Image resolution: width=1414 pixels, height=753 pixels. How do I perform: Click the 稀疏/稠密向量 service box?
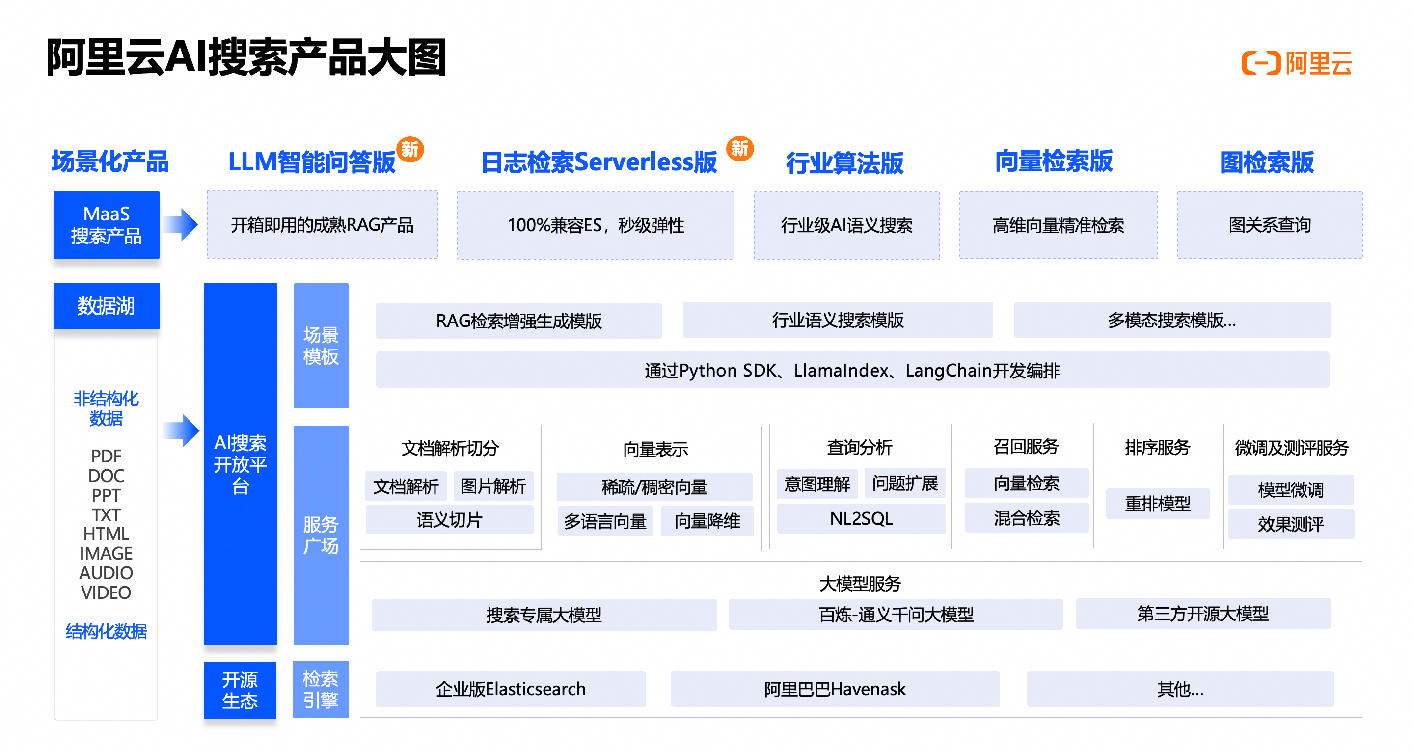click(x=654, y=487)
